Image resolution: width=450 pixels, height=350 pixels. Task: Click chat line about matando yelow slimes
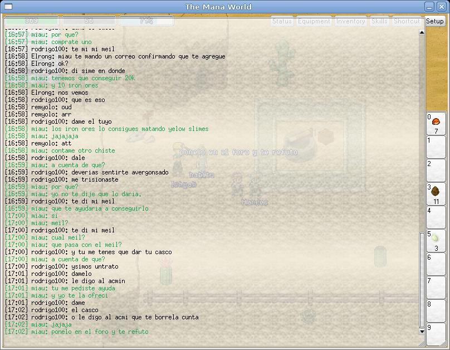[106, 129]
